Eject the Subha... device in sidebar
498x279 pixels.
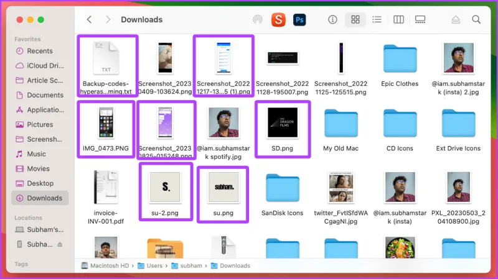point(60,244)
